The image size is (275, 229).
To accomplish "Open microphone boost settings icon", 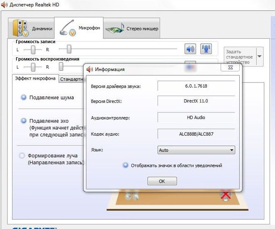I will point(206,49).
